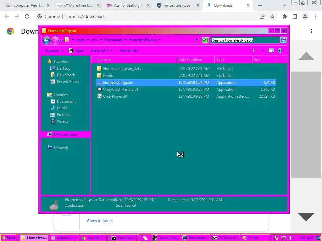
Task: Select My Computer in navigation pane
Action: tap(66, 134)
